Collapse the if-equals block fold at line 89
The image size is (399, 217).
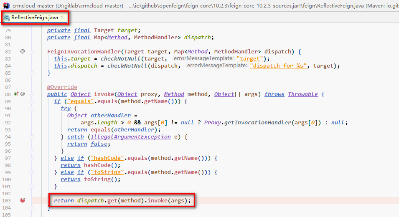32,101
